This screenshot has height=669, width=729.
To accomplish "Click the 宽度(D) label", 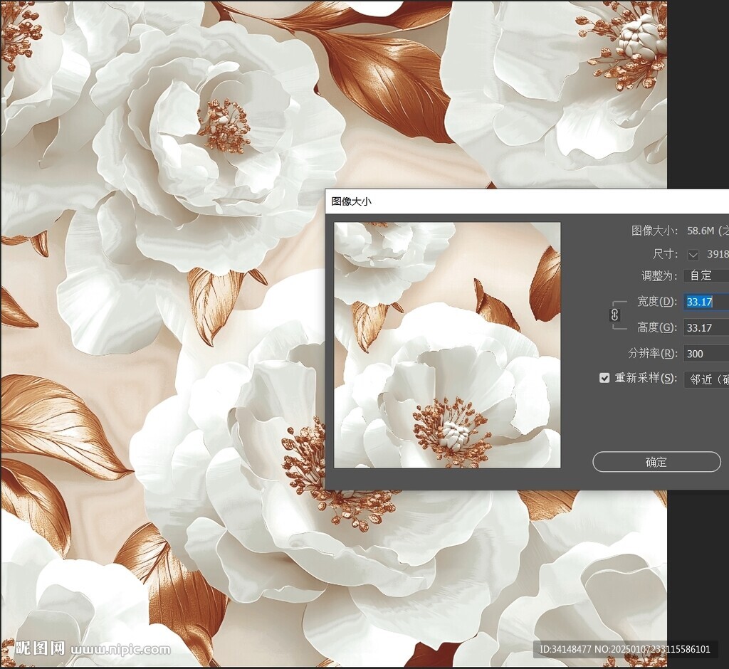I will 657,302.
